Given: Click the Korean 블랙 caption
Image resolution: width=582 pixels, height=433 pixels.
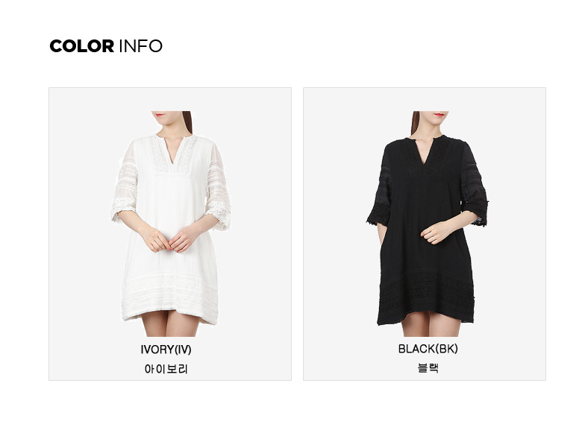Looking at the screenshot, I should coord(428,368).
